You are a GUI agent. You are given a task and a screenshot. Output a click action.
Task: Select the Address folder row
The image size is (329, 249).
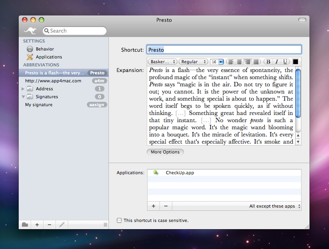coord(63,89)
